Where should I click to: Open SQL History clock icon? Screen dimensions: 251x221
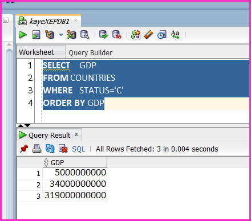pyautogui.click(x=162, y=35)
